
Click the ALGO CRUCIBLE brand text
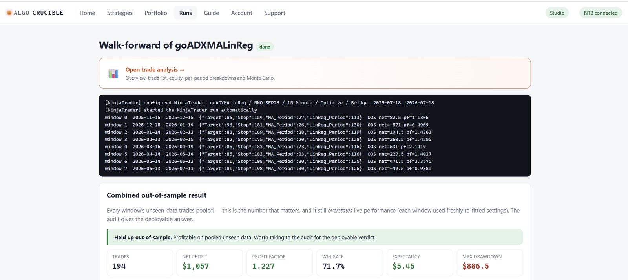tap(38, 13)
